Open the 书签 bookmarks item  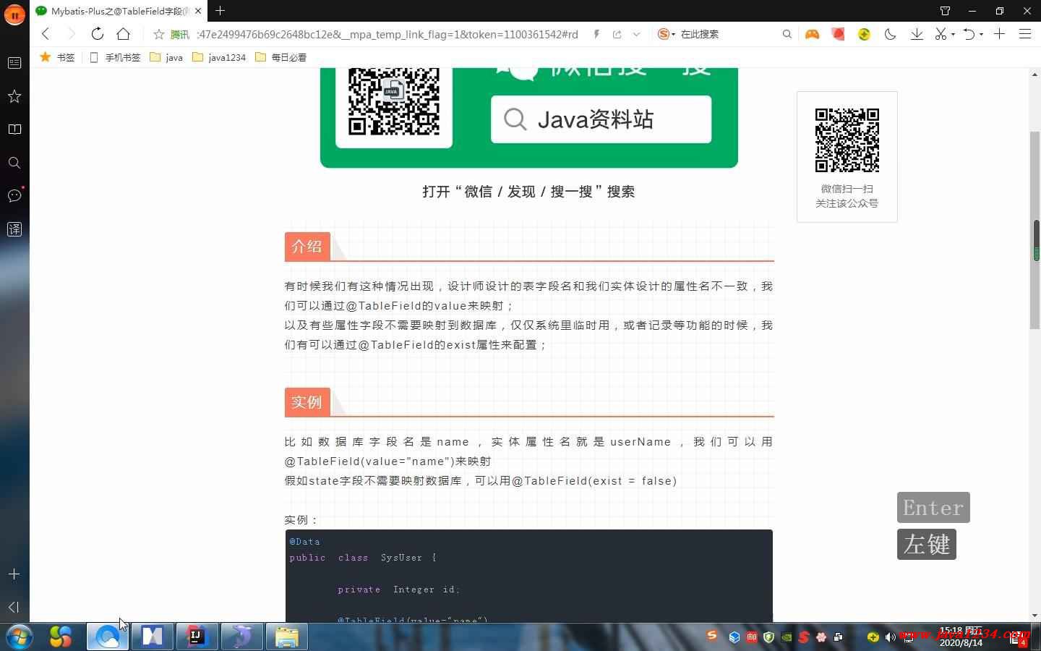point(57,57)
